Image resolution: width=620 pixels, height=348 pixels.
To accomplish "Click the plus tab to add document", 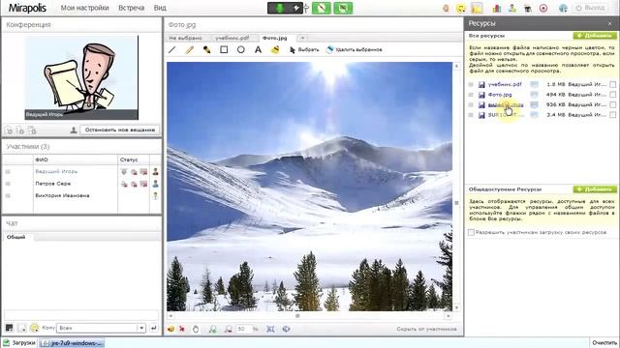I will (x=302, y=38).
